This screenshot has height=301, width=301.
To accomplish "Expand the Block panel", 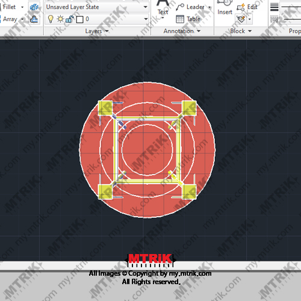I will point(241,31).
